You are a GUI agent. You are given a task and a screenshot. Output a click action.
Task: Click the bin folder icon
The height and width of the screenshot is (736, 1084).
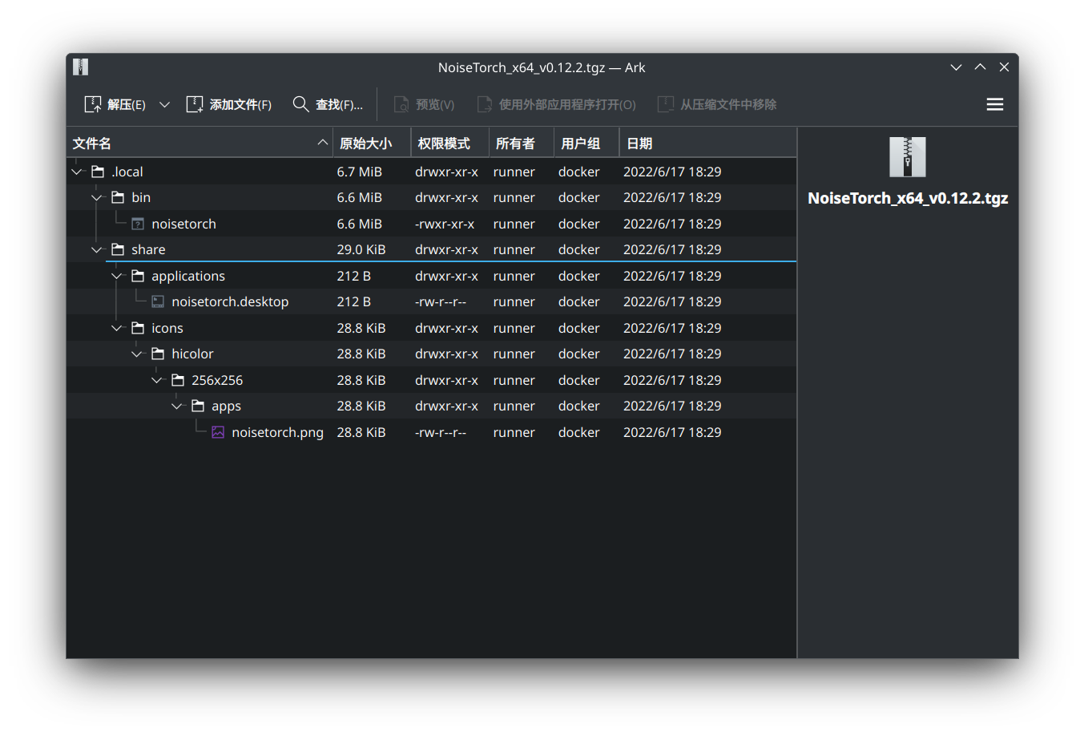point(118,197)
